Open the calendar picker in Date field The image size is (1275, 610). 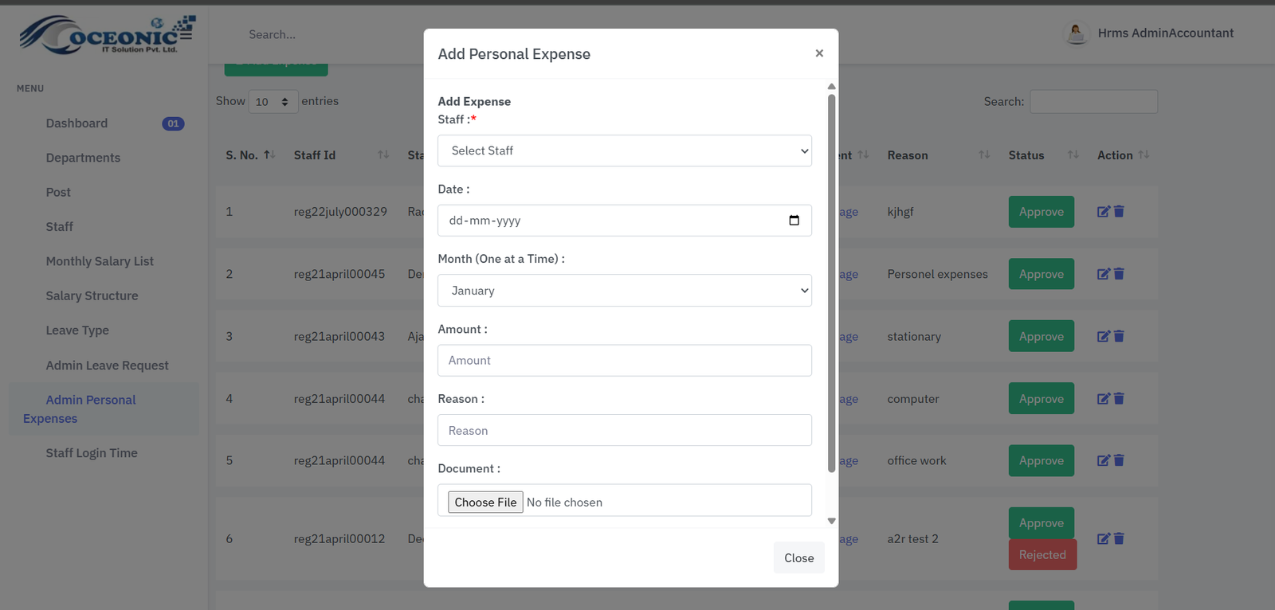point(794,221)
